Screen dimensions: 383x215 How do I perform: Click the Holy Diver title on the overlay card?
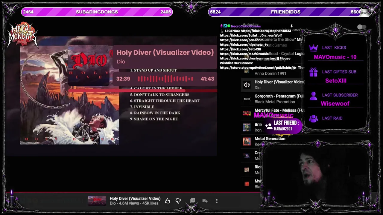[165, 53]
